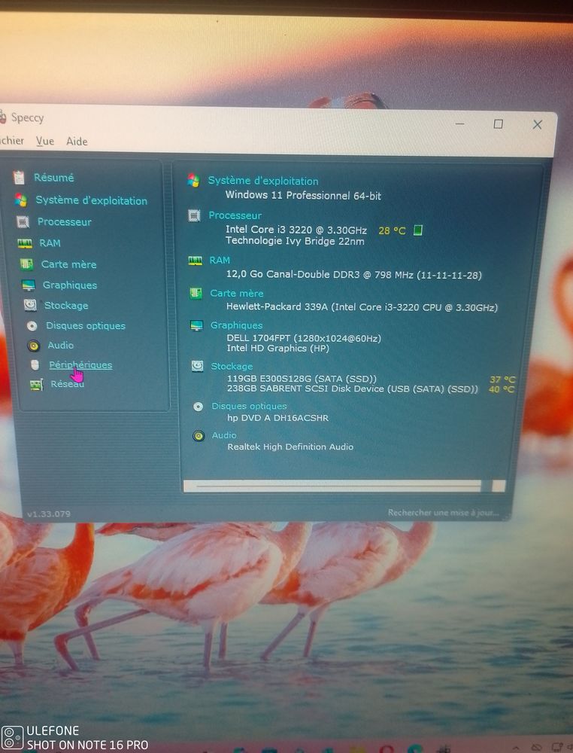
Task: Click the 40 °C temperature for SABRENT disk
Action: pyautogui.click(x=501, y=389)
